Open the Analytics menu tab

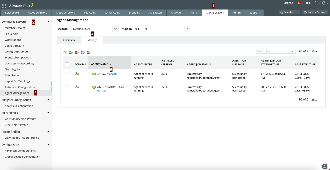176,12
